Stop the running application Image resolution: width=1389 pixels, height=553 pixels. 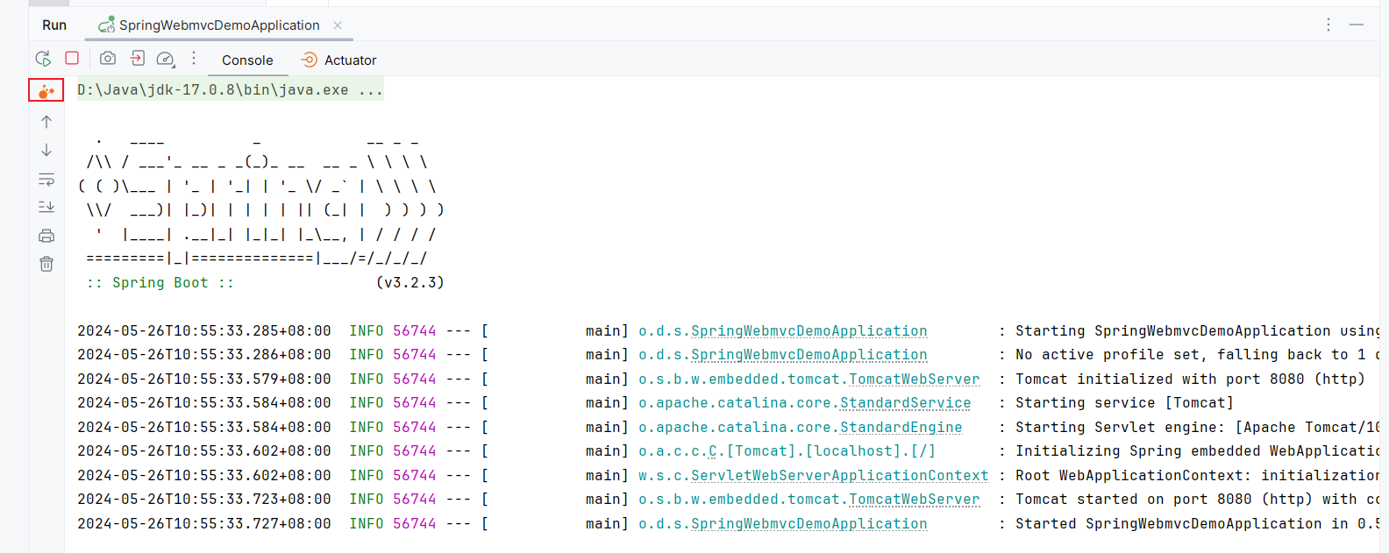pyautogui.click(x=72, y=58)
